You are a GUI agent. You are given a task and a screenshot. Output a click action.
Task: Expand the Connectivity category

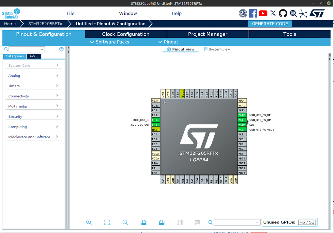pos(34,96)
